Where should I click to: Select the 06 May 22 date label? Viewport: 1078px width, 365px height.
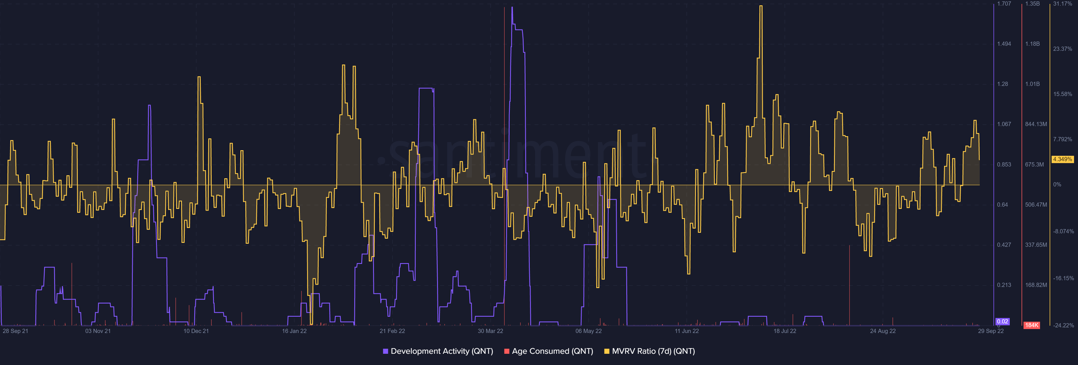pos(588,331)
